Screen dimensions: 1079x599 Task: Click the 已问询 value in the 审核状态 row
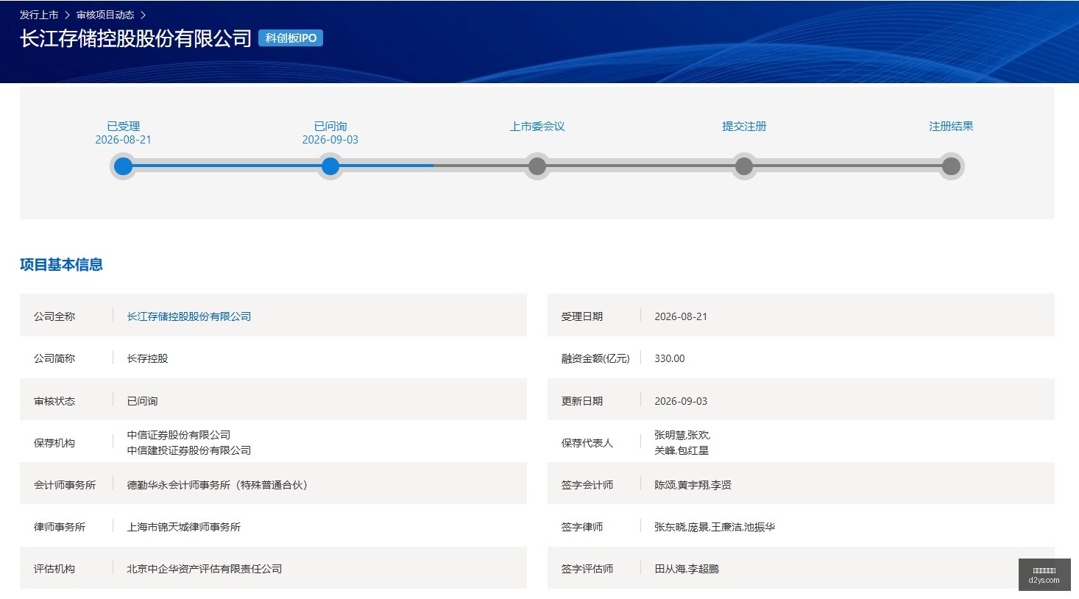pos(142,401)
